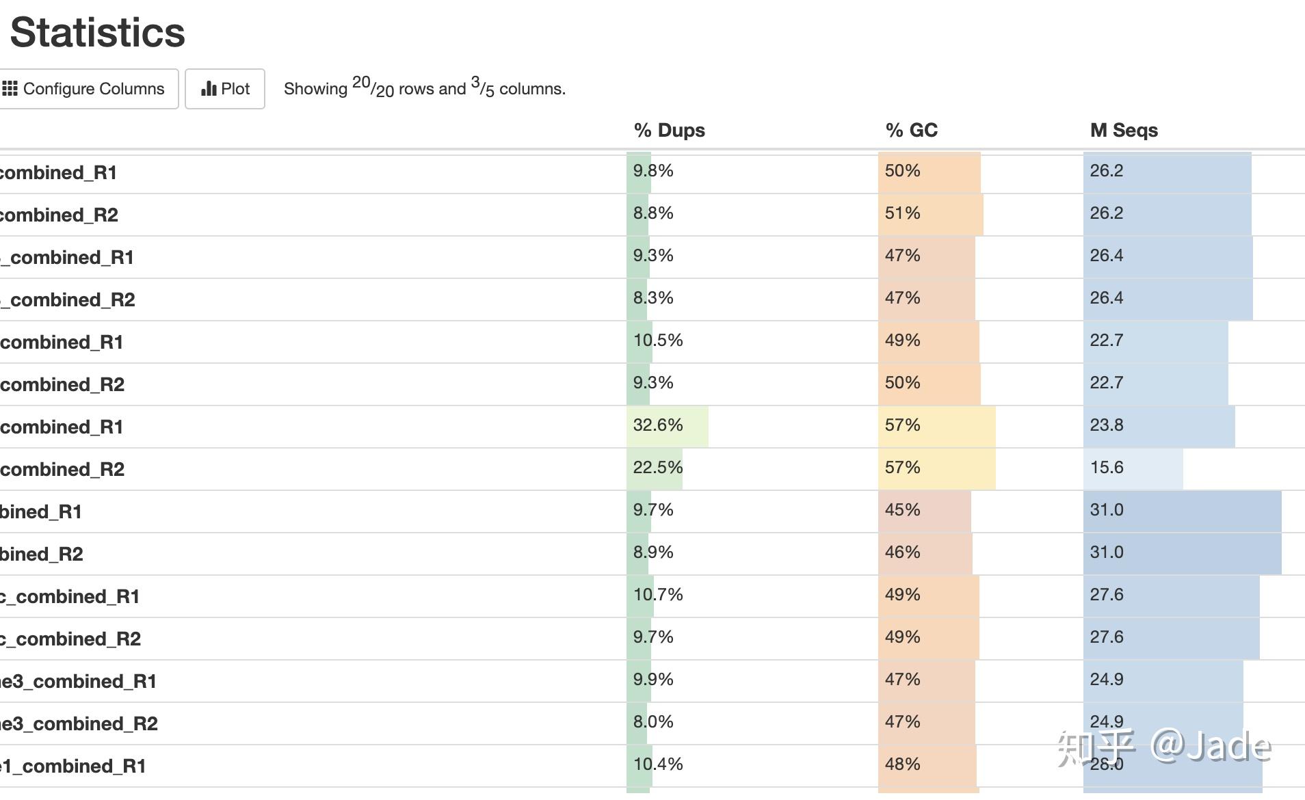The width and height of the screenshot is (1305, 800).
Task: Click the e1_combined_R1 sample name
Action: (72, 766)
